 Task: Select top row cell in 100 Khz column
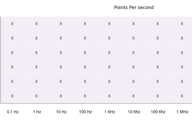point(157,24)
